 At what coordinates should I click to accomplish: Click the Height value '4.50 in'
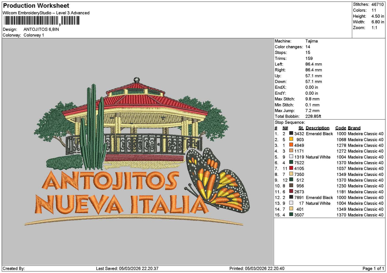378,16
